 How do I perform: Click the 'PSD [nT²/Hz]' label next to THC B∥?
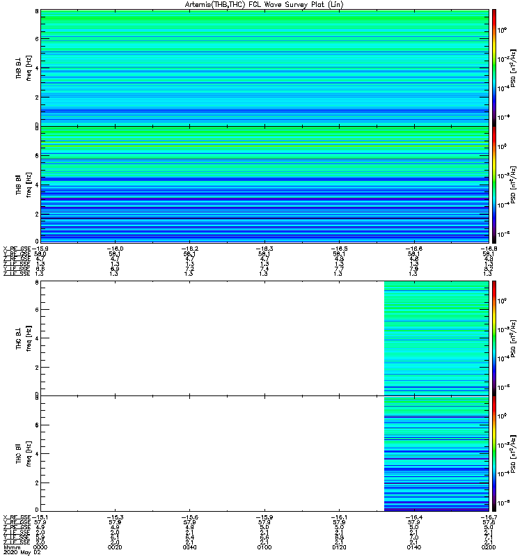[x=514, y=454]
